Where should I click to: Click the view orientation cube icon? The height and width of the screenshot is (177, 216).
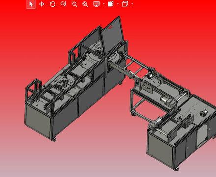(125, 4)
